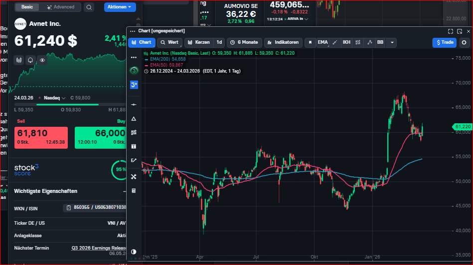Screen dimensions: 473x265
Task: Expand the Nasdaq exchange selector
Action: (53, 98)
